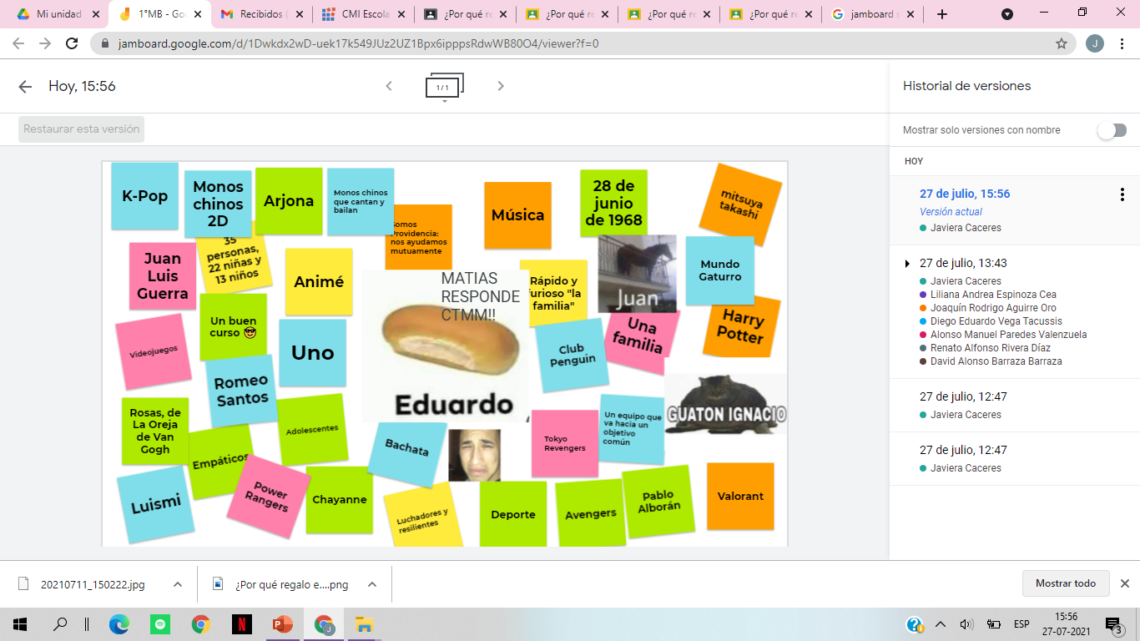Expand the 27 de julio, 13:43 version
The image size is (1140, 641).
(x=908, y=264)
